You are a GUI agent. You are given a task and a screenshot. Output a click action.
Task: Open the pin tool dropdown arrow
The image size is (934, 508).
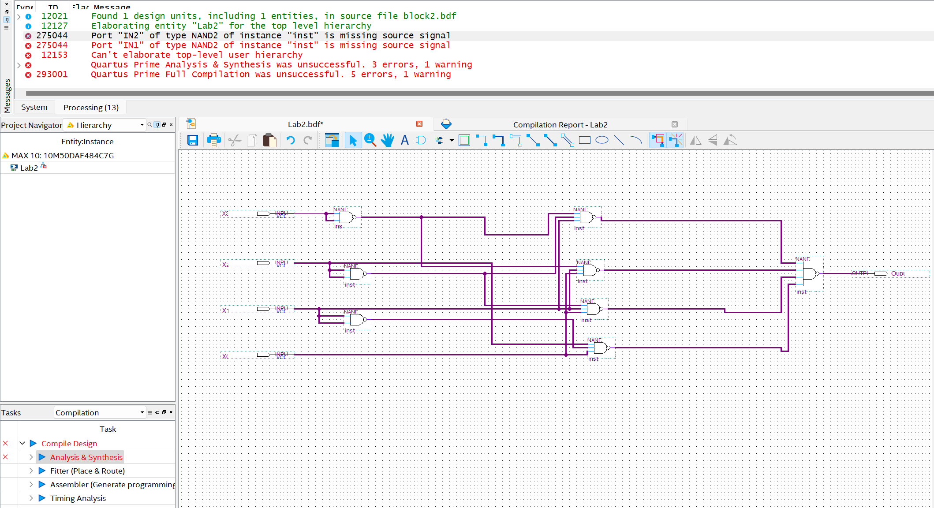(x=452, y=141)
